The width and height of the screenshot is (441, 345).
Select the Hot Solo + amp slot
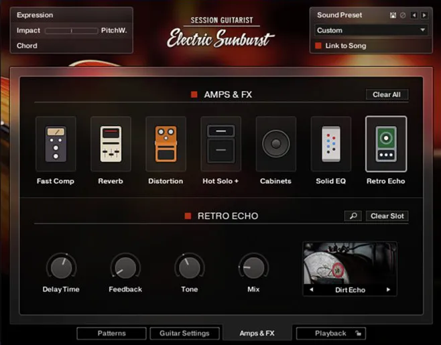(220, 144)
